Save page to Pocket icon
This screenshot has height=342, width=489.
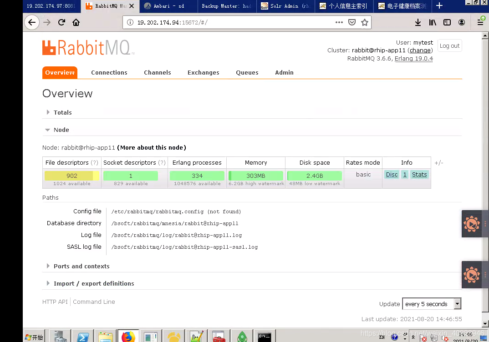[x=352, y=22]
